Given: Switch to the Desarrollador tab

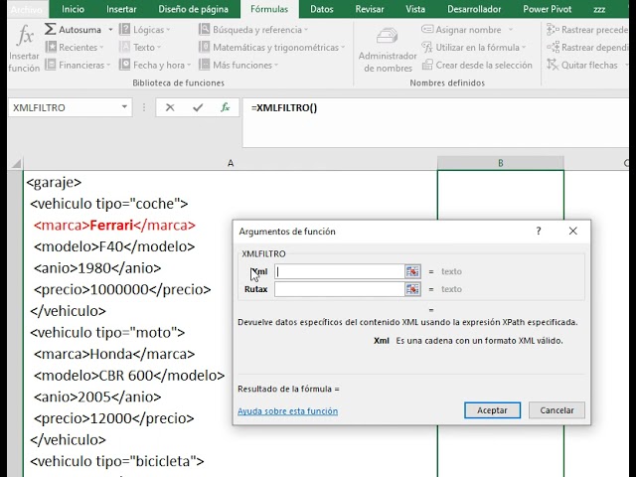Looking at the screenshot, I should coord(474,9).
